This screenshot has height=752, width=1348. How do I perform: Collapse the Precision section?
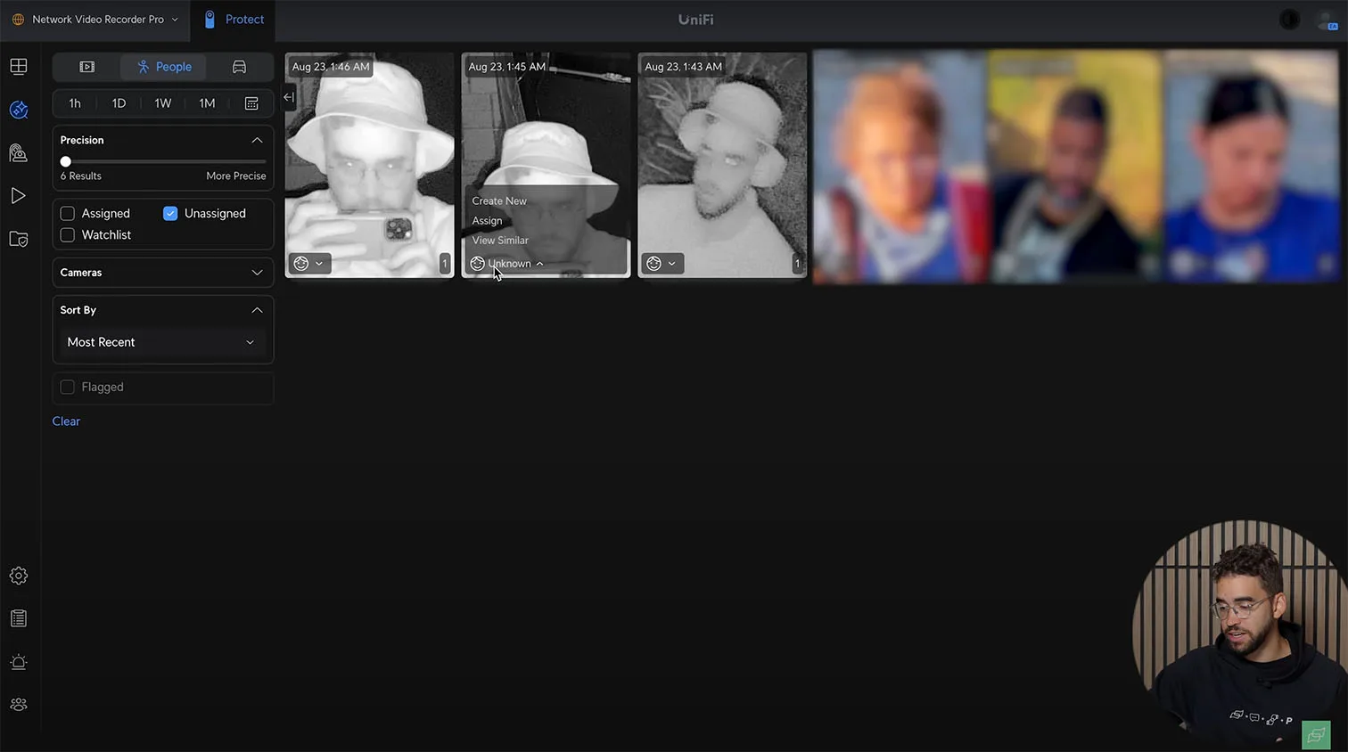point(257,140)
